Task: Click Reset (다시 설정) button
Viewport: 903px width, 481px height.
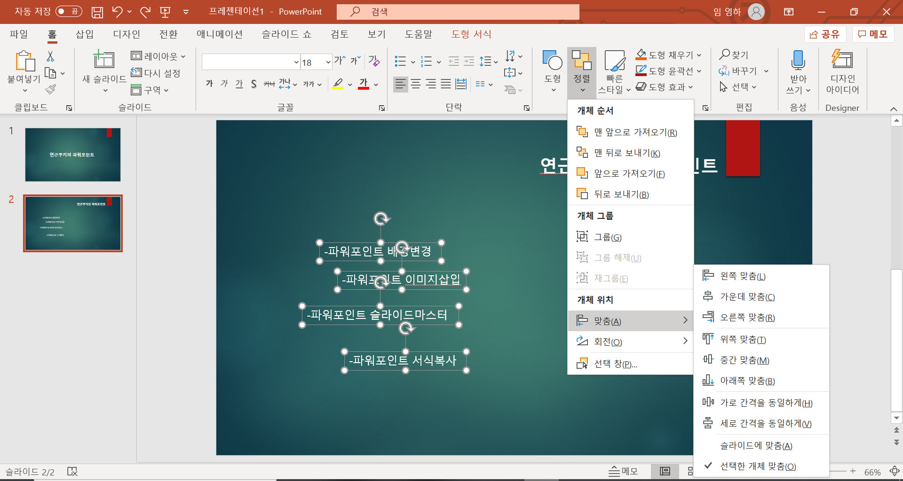Action: pos(156,73)
